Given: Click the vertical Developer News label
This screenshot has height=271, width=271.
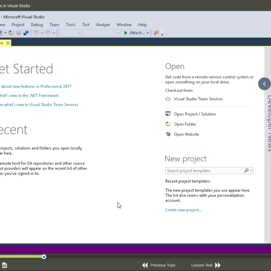Looking at the screenshot, I should point(269,123).
